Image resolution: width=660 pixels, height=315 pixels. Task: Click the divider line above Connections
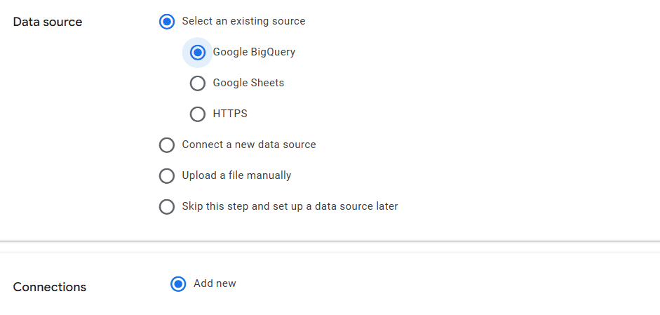click(x=330, y=241)
